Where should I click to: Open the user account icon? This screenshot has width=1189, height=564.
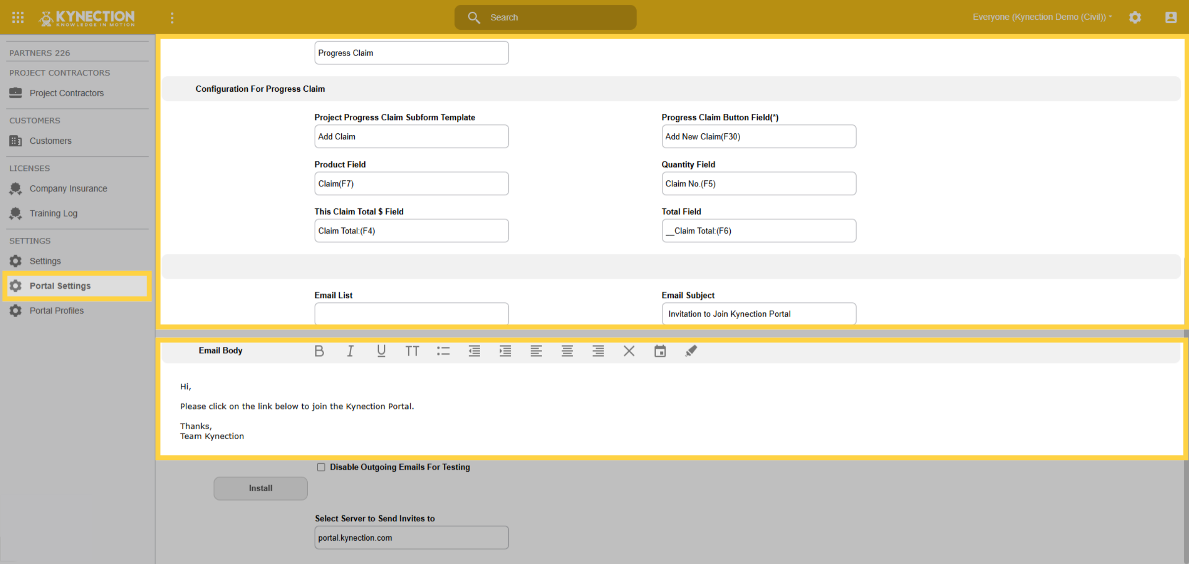point(1171,17)
